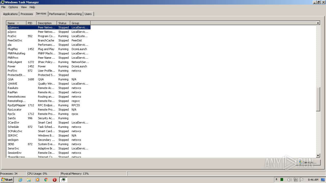Select Task Manager taskbar button
Screen dimensions: 326x183
[63, 180]
